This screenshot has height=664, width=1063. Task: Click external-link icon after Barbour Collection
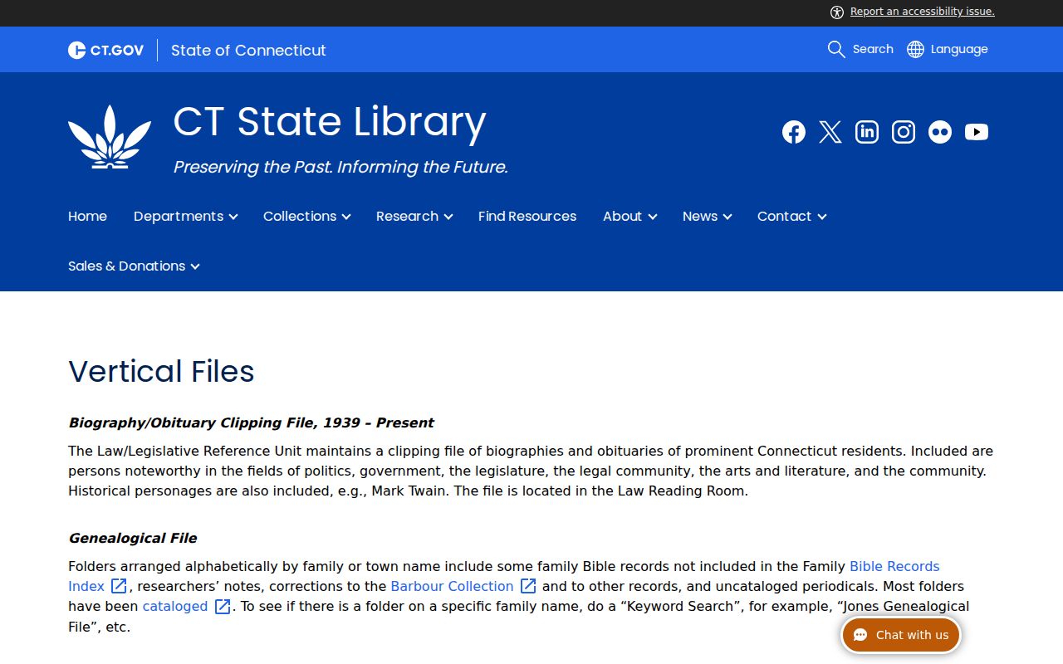click(528, 586)
